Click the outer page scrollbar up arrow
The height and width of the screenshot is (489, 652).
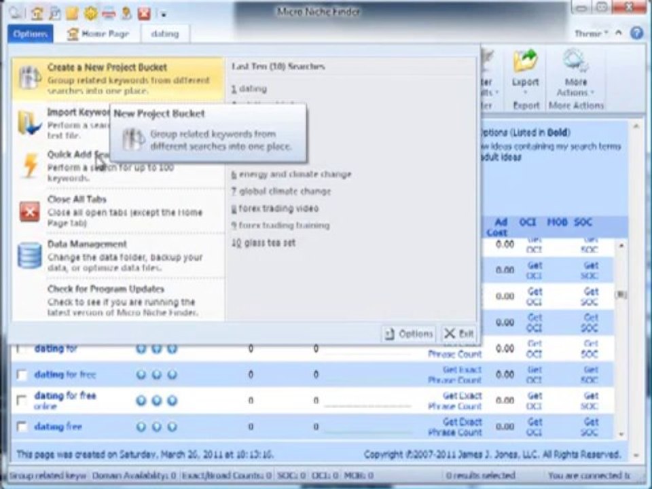pos(636,126)
